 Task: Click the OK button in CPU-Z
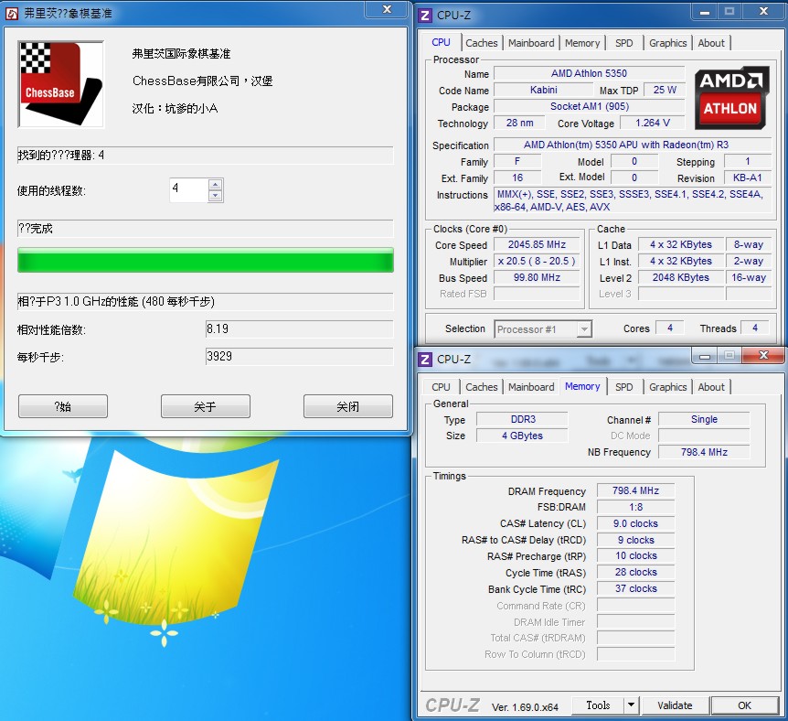point(744,705)
